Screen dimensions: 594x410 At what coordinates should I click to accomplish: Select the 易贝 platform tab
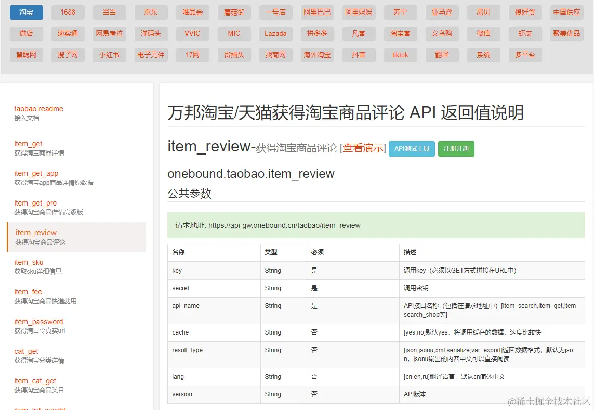pos(483,12)
